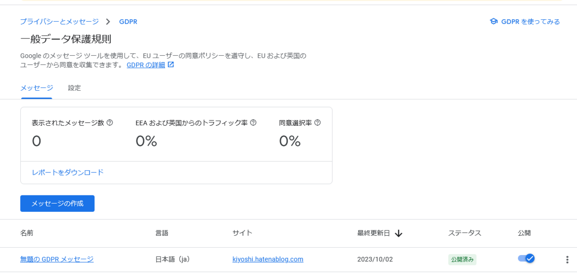This screenshot has height=279, width=577.
Task: Click help icon next to 表示されたメッセージ数
Action: (110, 122)
